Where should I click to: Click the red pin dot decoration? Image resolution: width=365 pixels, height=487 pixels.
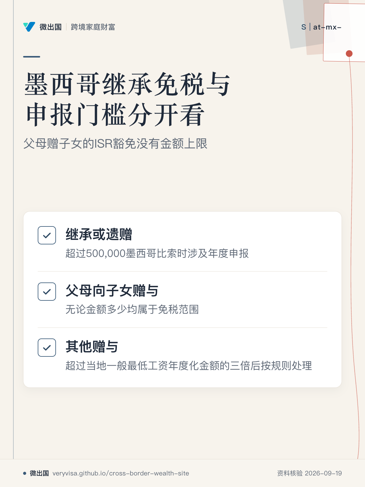click(349, 54)
